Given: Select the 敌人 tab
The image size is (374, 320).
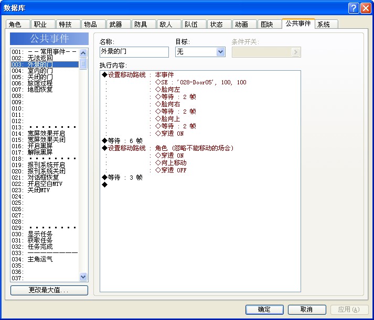Looking at the screenshot, I should point(169,24).
